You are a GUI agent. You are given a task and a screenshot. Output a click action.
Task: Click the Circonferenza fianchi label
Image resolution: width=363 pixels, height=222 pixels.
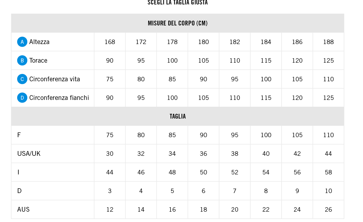tap(59, 98)
